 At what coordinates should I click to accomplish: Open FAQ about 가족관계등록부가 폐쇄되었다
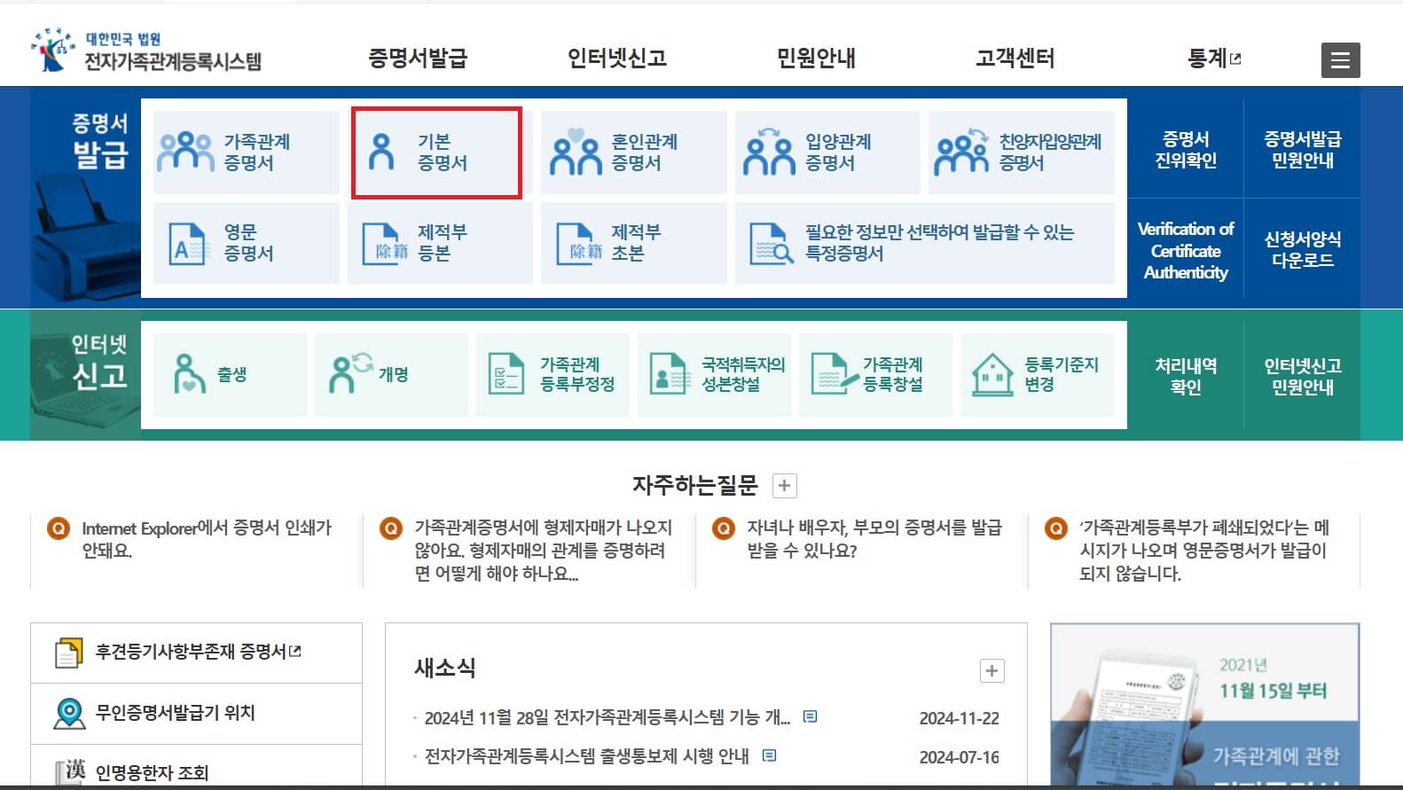[1203, 551]
